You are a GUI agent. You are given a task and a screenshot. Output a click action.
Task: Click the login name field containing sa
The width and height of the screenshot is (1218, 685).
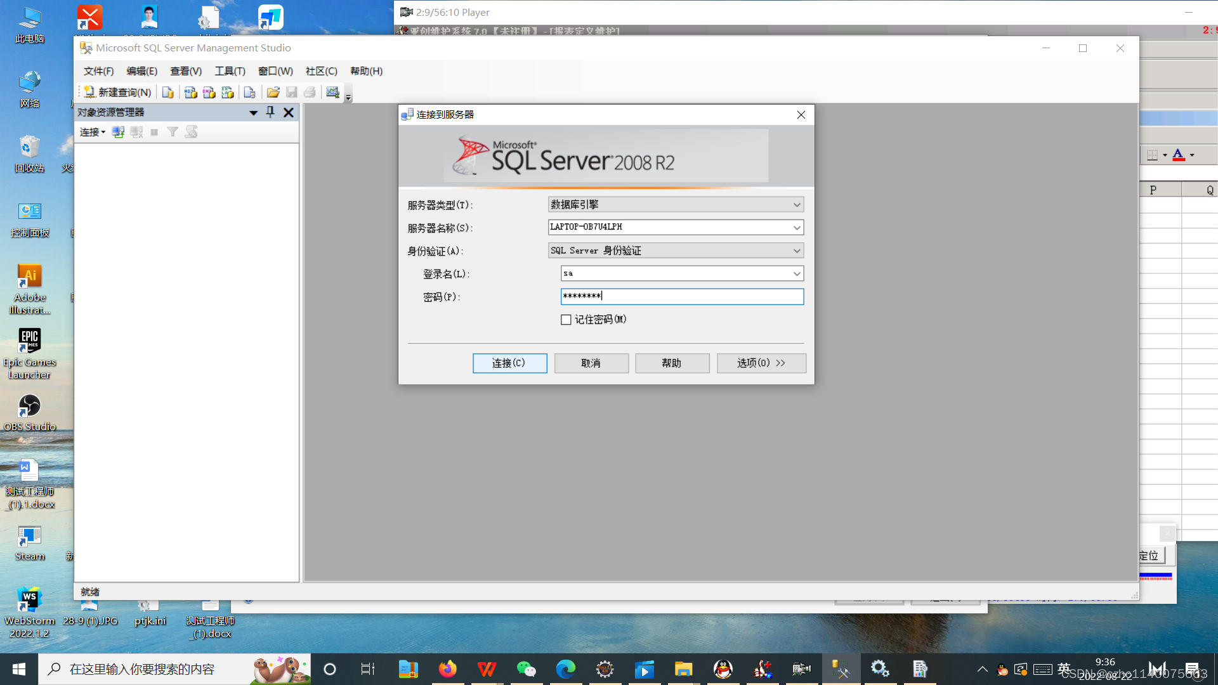(676, 273)
